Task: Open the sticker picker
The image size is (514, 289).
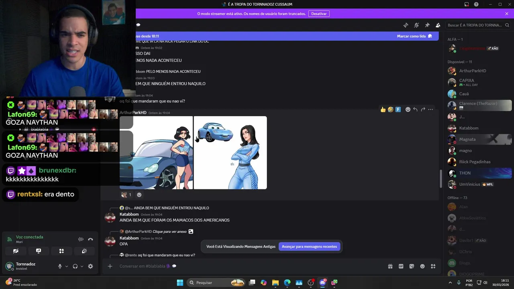Action: (x=412, y=266)
